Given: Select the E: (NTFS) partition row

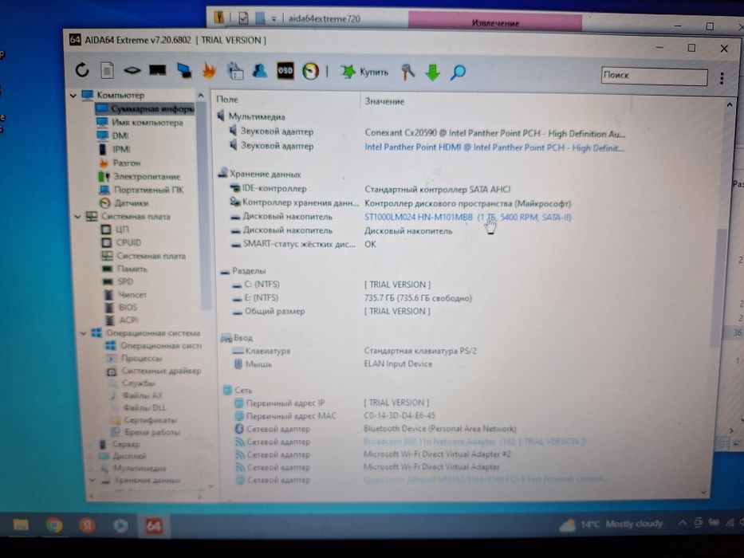Looking at the screenshot, I should click(351, 298).
